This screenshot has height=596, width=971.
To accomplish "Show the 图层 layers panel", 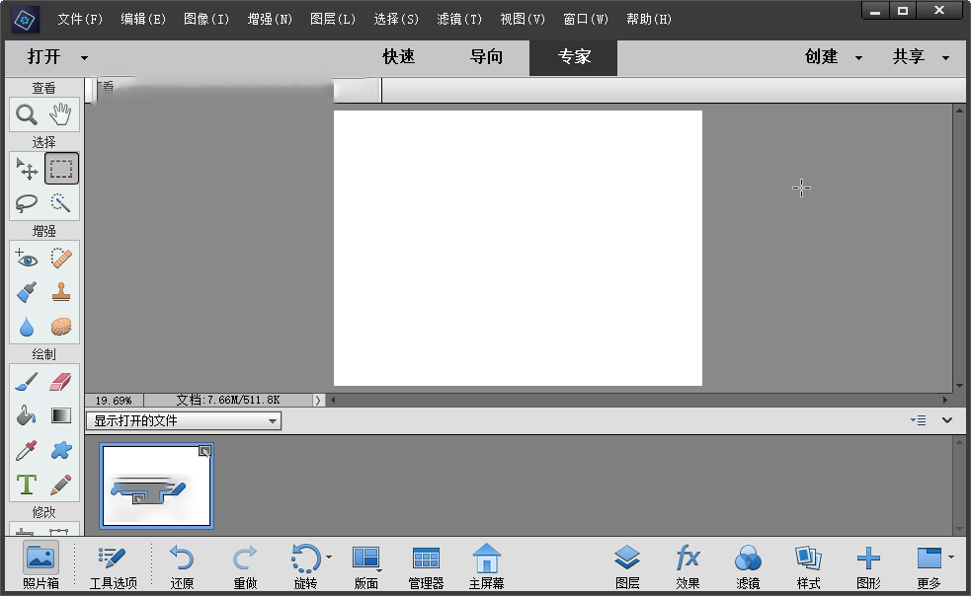I will (627, 565).
